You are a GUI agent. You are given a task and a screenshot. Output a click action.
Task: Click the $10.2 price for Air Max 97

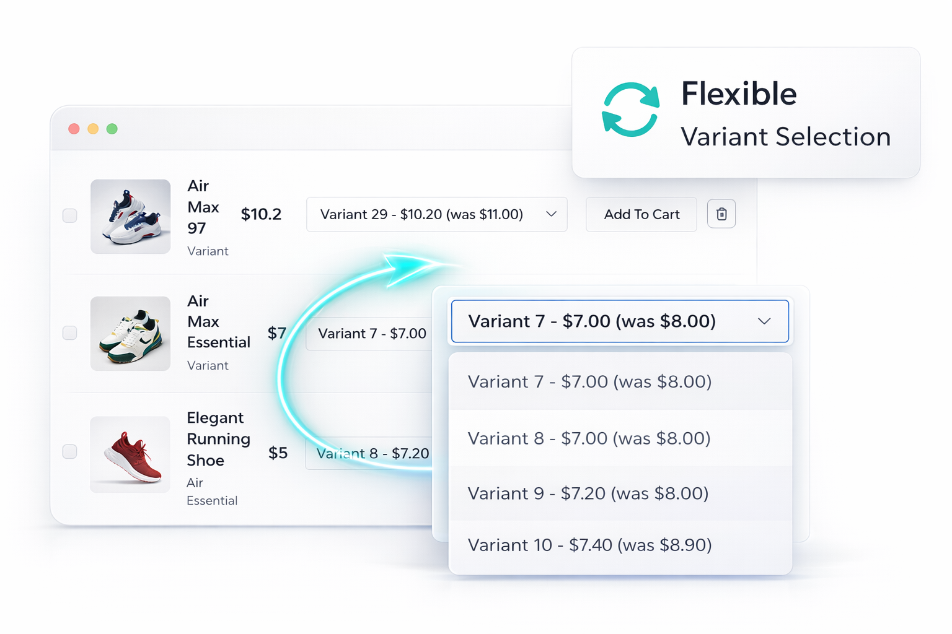(261, 214)
